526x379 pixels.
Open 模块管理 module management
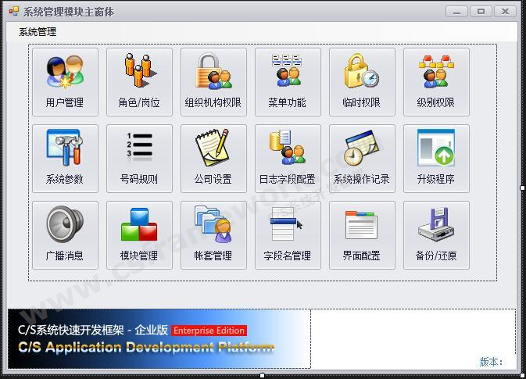coord(139,234)
